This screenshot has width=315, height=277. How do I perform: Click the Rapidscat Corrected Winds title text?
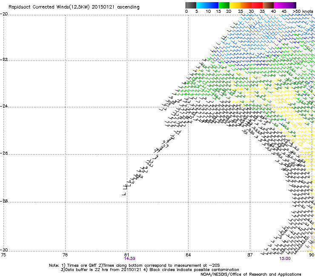[x=74, y=7]
